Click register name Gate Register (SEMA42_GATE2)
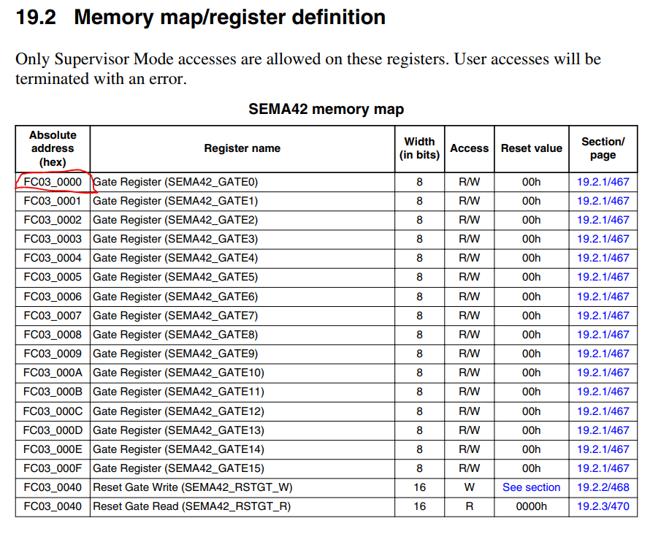669x537 pixels. click(x=175, y=220)
